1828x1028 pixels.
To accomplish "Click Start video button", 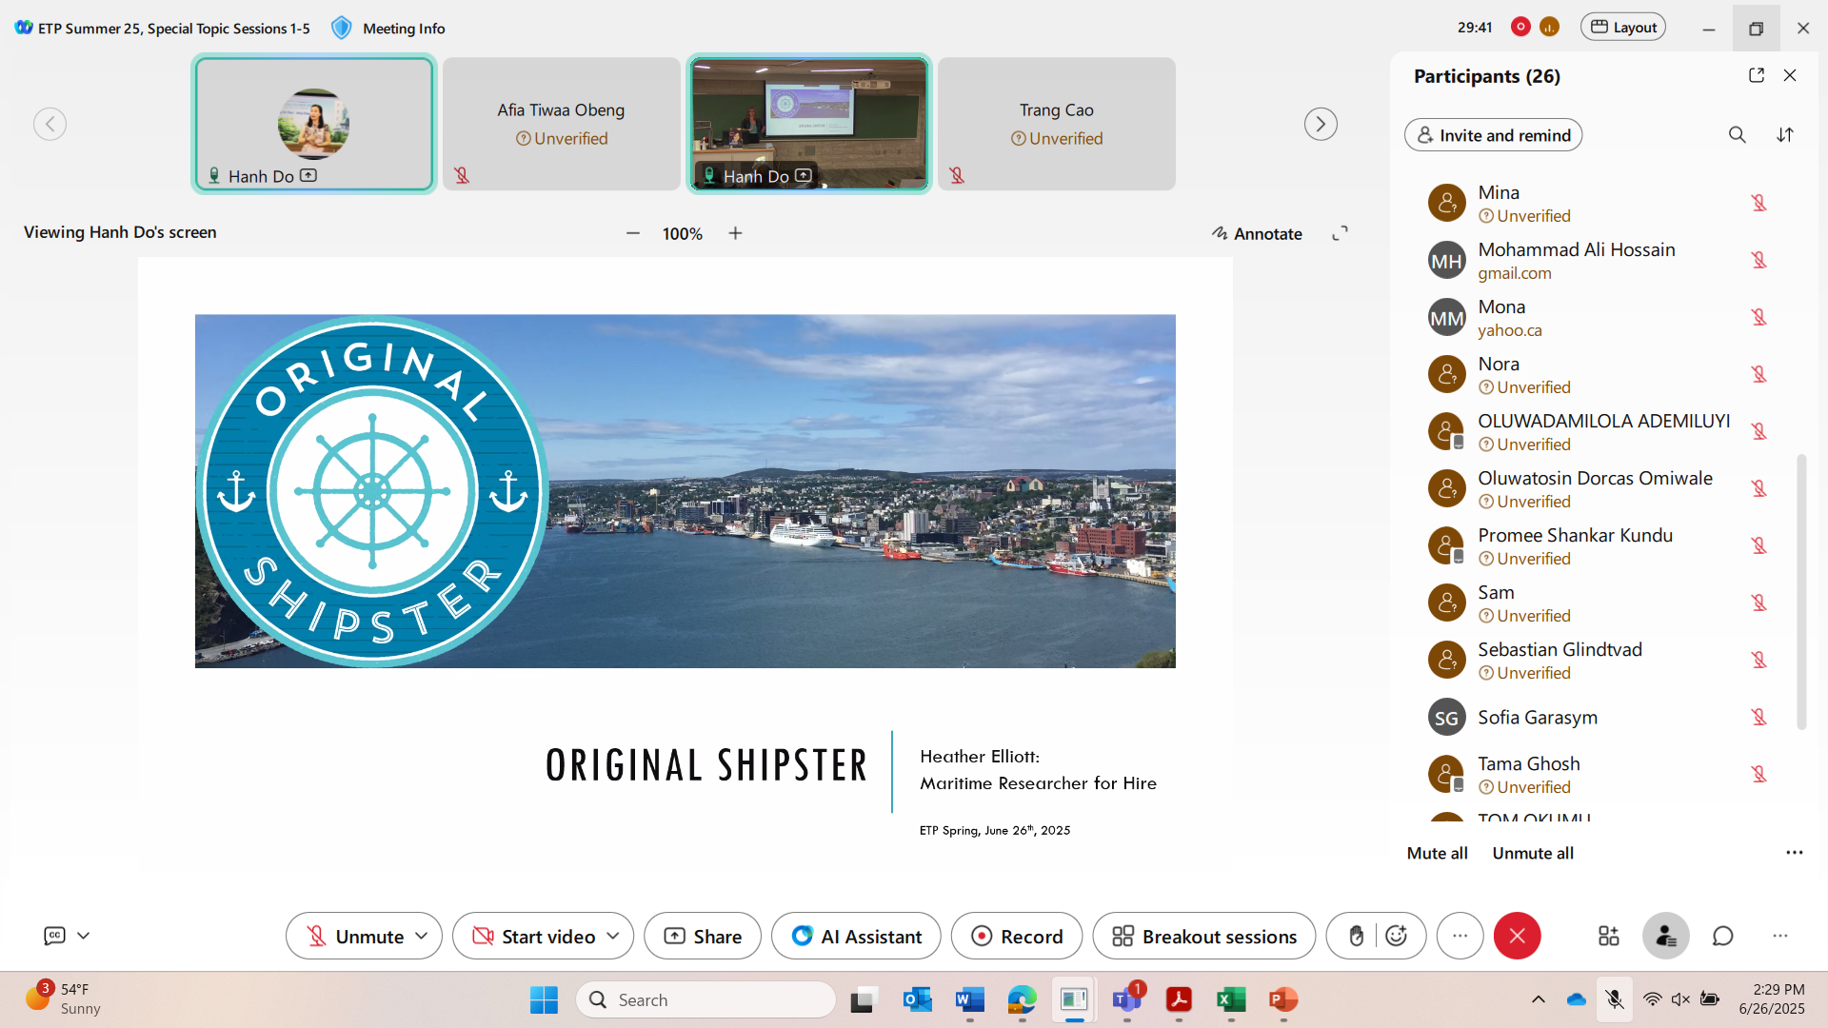I will [534, 936].
